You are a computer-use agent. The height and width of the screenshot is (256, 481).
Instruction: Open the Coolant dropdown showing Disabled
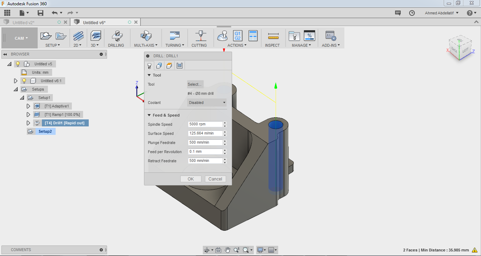[x=207, y=103]
